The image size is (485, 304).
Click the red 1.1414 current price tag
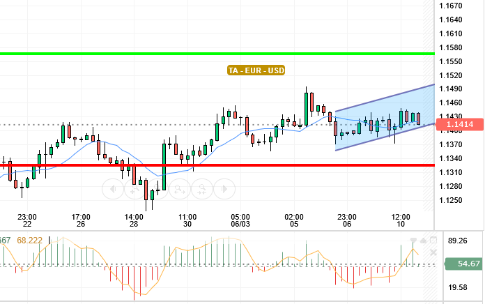460,124
